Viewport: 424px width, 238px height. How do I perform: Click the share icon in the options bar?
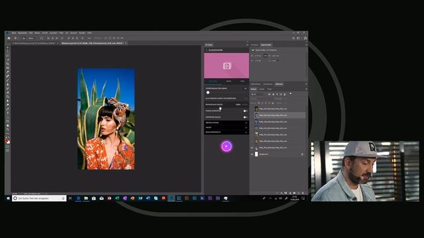coord(305,38)
